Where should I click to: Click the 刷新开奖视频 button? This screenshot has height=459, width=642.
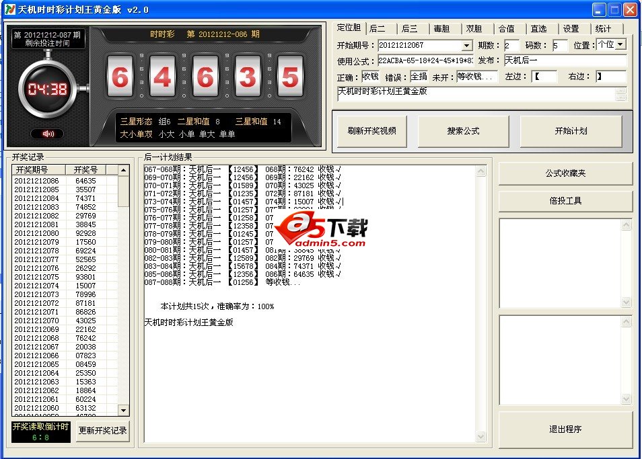click(371, 131)
